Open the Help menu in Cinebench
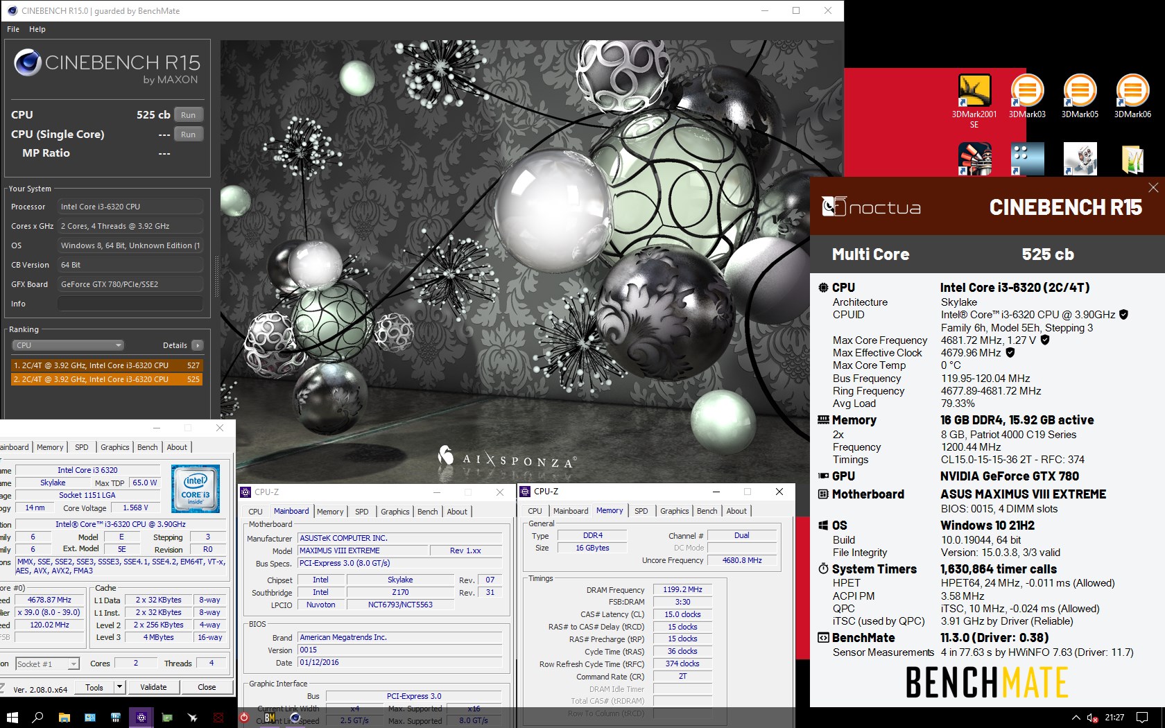This screenshot has width=1165, height=728. click(37, 29)
